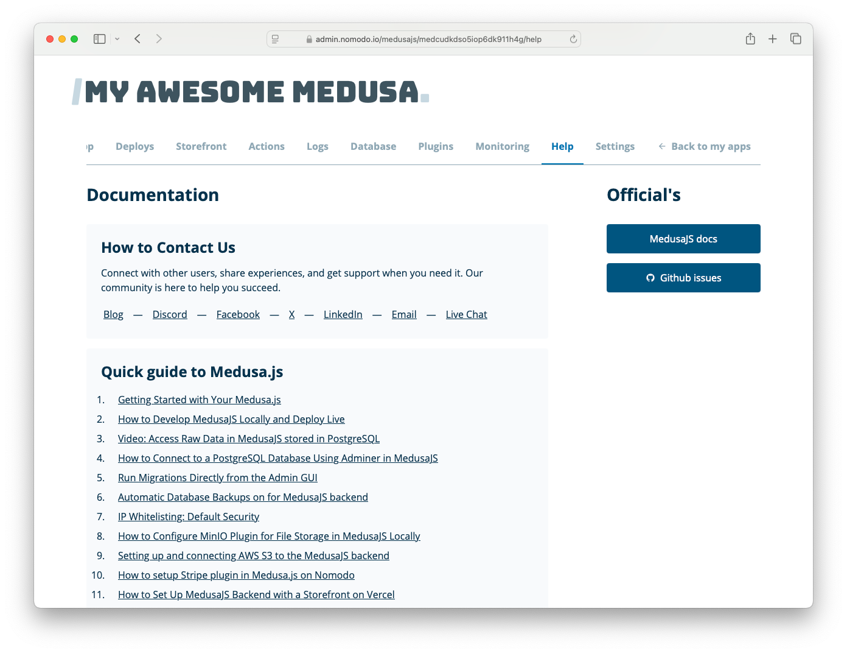Open the Share icon in Safari toolbar
Viewport: 847px width, 653px height.
(750, 38)
